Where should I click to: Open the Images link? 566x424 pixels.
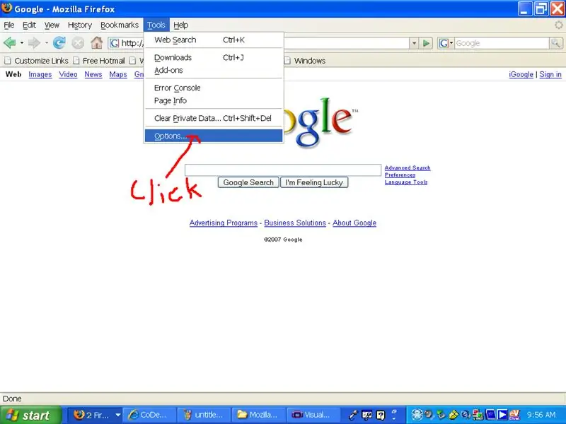tap(40, 74)
